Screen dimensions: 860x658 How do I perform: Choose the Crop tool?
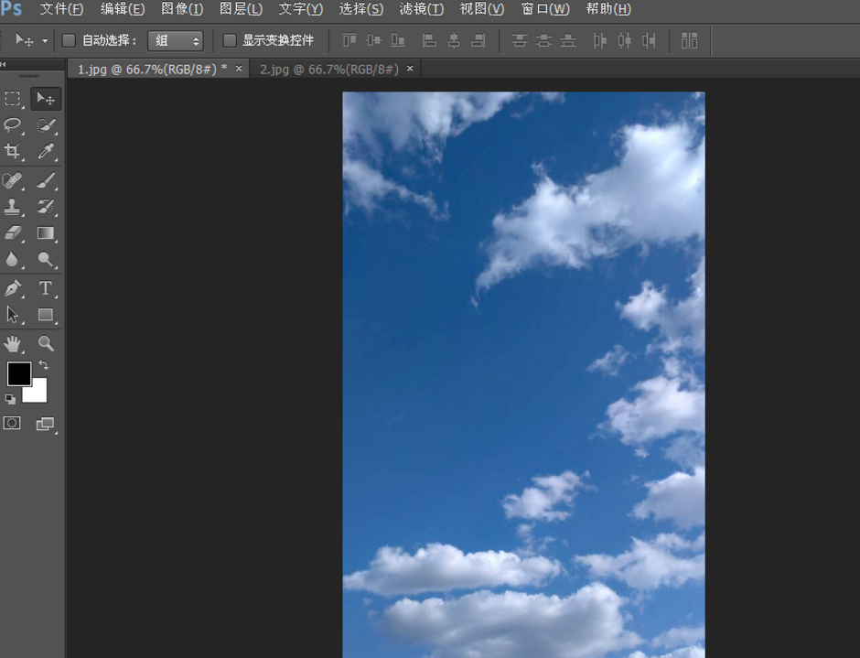pos(13,152)
